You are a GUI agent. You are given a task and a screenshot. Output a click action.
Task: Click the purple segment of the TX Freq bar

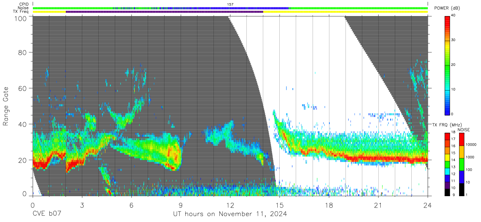pos(165,12)
